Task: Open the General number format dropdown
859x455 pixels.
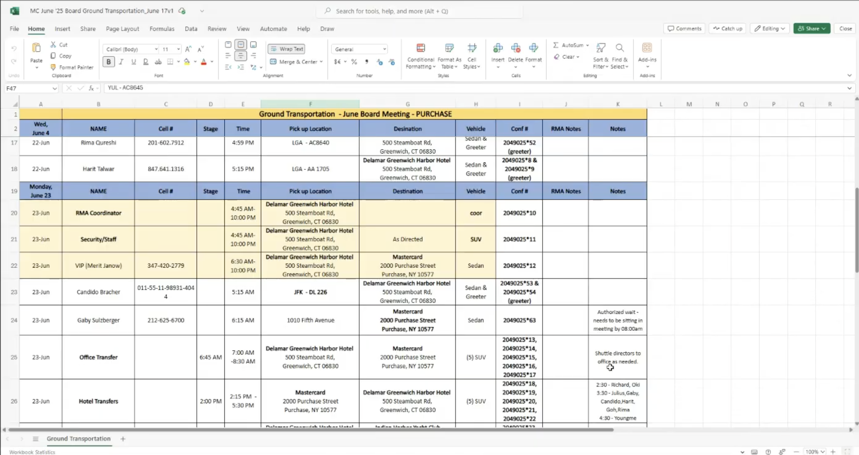Action: [384, 49]
